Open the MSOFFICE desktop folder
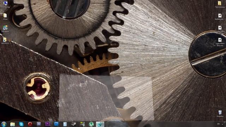 (x=5, y=41)
